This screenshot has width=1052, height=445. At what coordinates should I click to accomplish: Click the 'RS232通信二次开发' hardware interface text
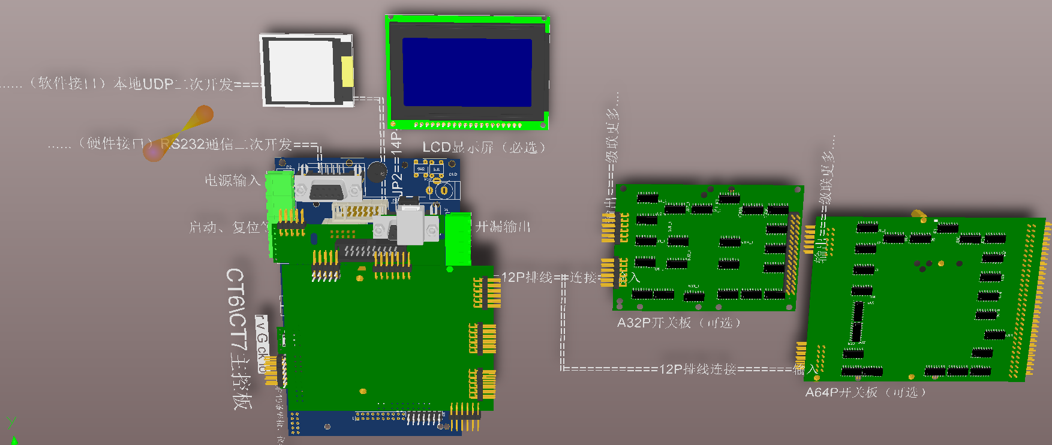(x=226, y=144)
